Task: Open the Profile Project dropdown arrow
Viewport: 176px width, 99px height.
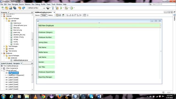Action: click(74, 8)
